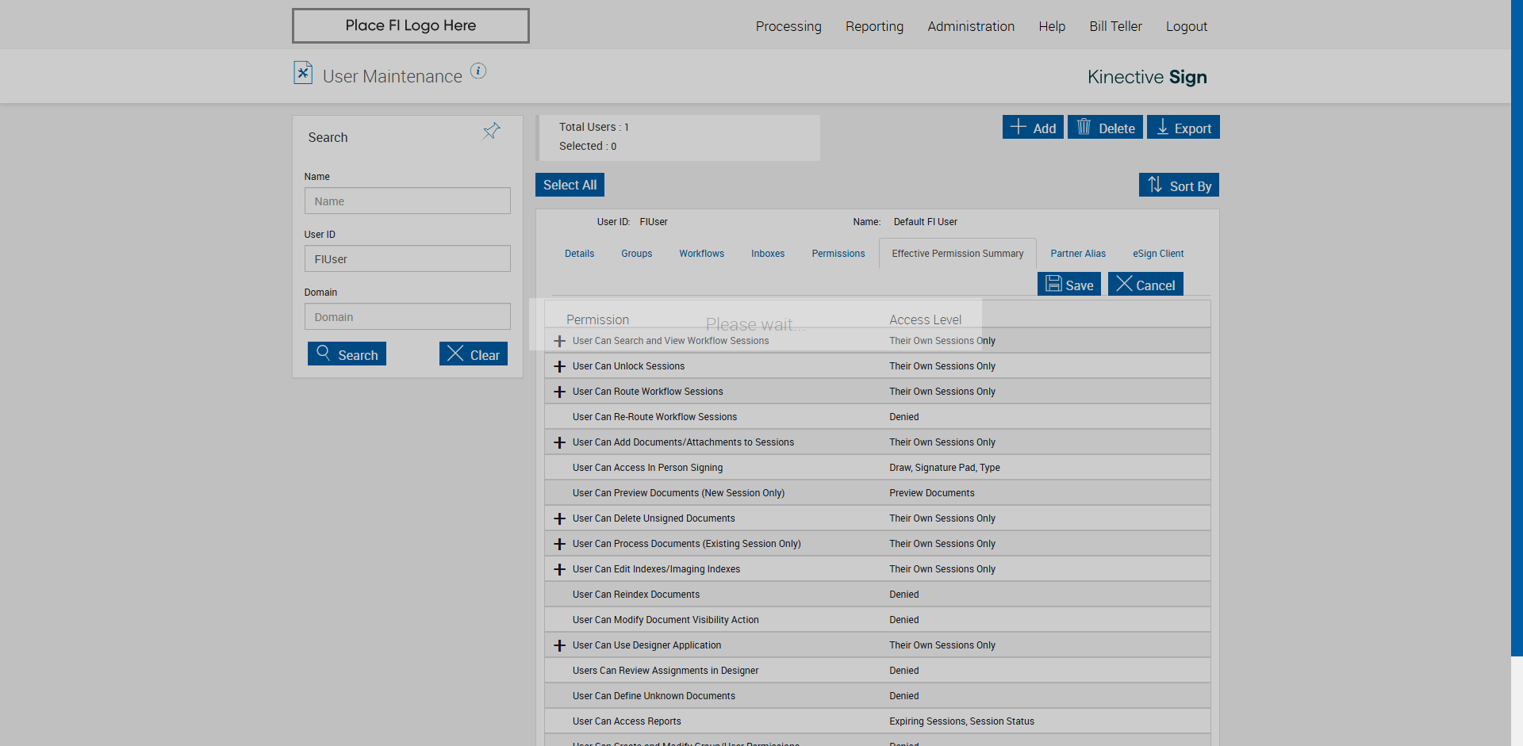Image resolution: width=1523 pixels, height=746 pixels.
Task: Click User Can Modify Document Visibility Action
Action: pyautogui.click(x=666, y=620)
